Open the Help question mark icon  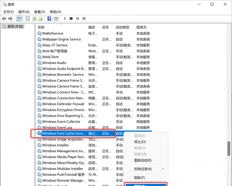pos(49,18)
